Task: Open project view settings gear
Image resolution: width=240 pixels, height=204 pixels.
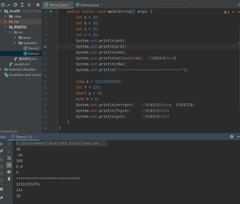Action: (x=38, y=5)
